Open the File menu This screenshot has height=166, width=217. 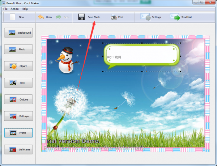5,9
